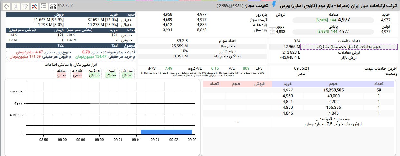The width and height of the screenshot is (400, 156).
Task: Show the hidden سابقه section
Action: tap(61, 73)
